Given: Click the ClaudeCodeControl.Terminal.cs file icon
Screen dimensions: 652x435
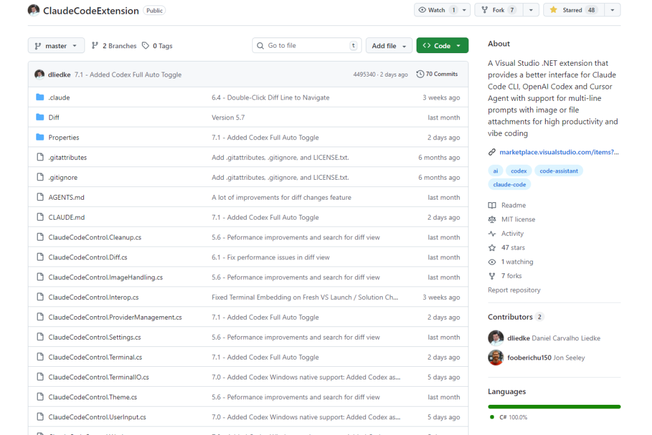Looking at the screenshot, I should click(x=40, y=357).
